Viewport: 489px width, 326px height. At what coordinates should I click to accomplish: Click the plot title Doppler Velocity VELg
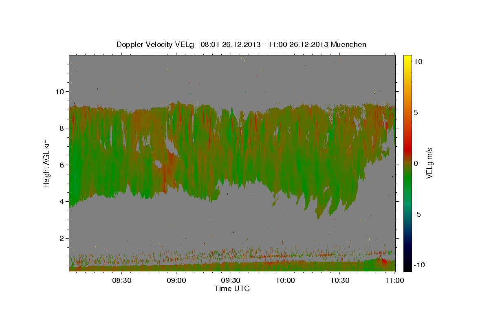pos(156,44)
